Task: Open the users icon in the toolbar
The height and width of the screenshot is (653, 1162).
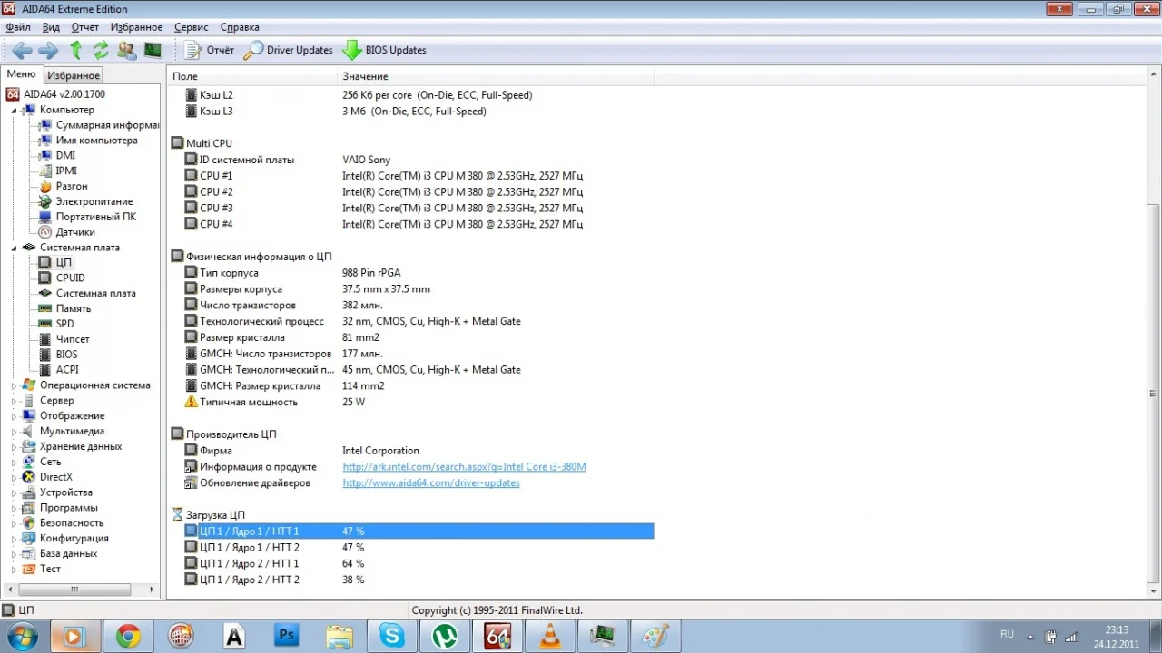Action: pos(127,51)
